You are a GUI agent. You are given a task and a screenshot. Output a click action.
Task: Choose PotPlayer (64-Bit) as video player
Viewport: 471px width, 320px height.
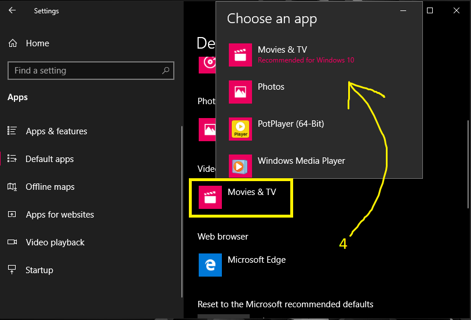(x=319, y=129)
